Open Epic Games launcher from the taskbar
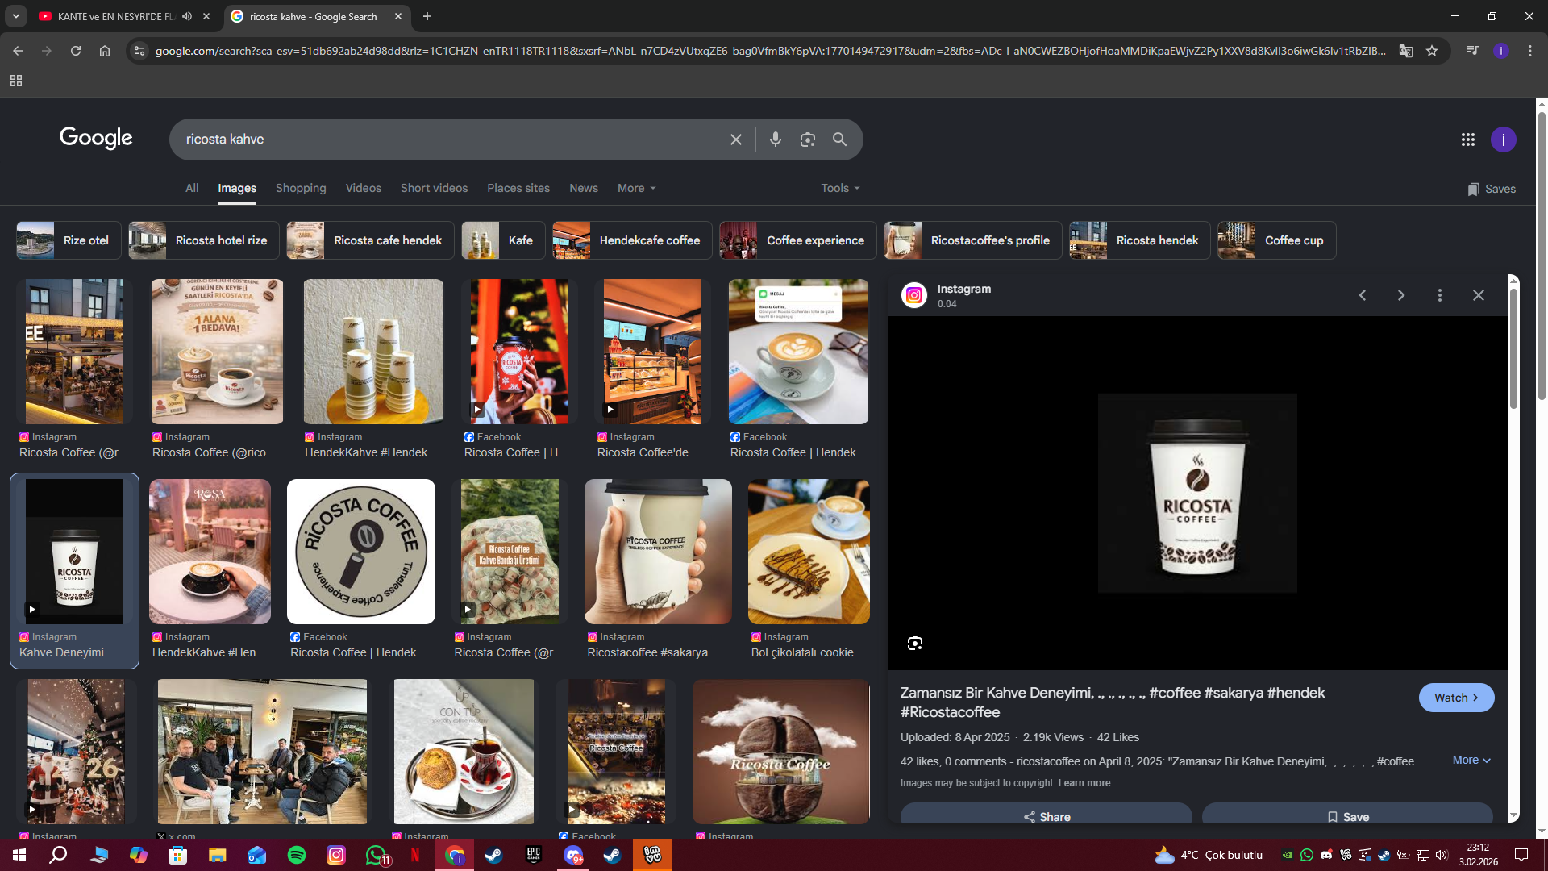This screenshot has width=1548, height=871. tap(534, 855)
